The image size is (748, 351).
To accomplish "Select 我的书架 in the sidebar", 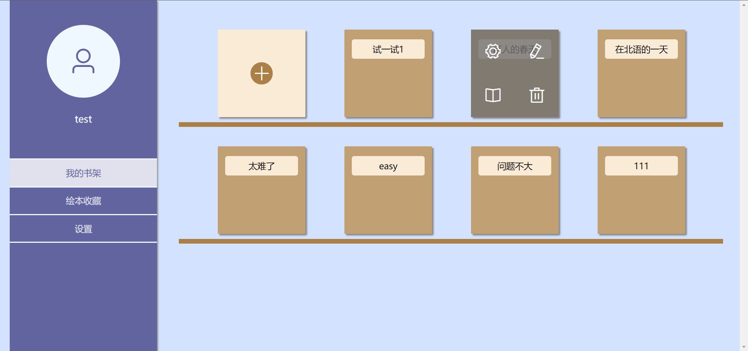I will [x=83, y=173].
